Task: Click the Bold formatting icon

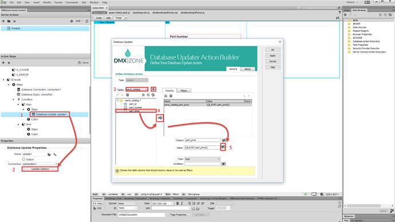Action: pyautogui.click(x=177, y=203)
